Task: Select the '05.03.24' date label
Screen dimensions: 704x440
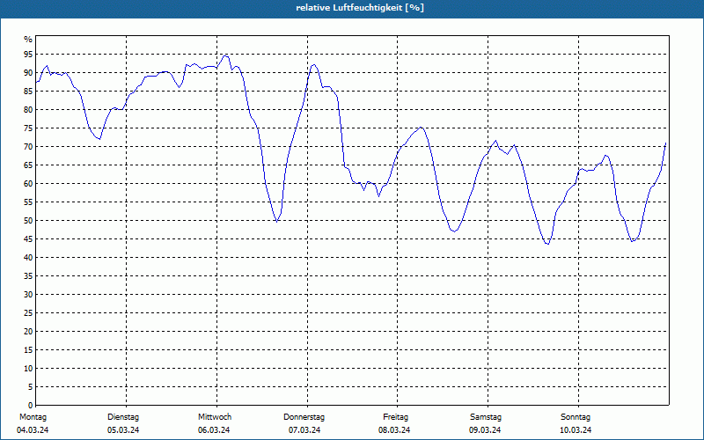Action: [x=123, y=430]
